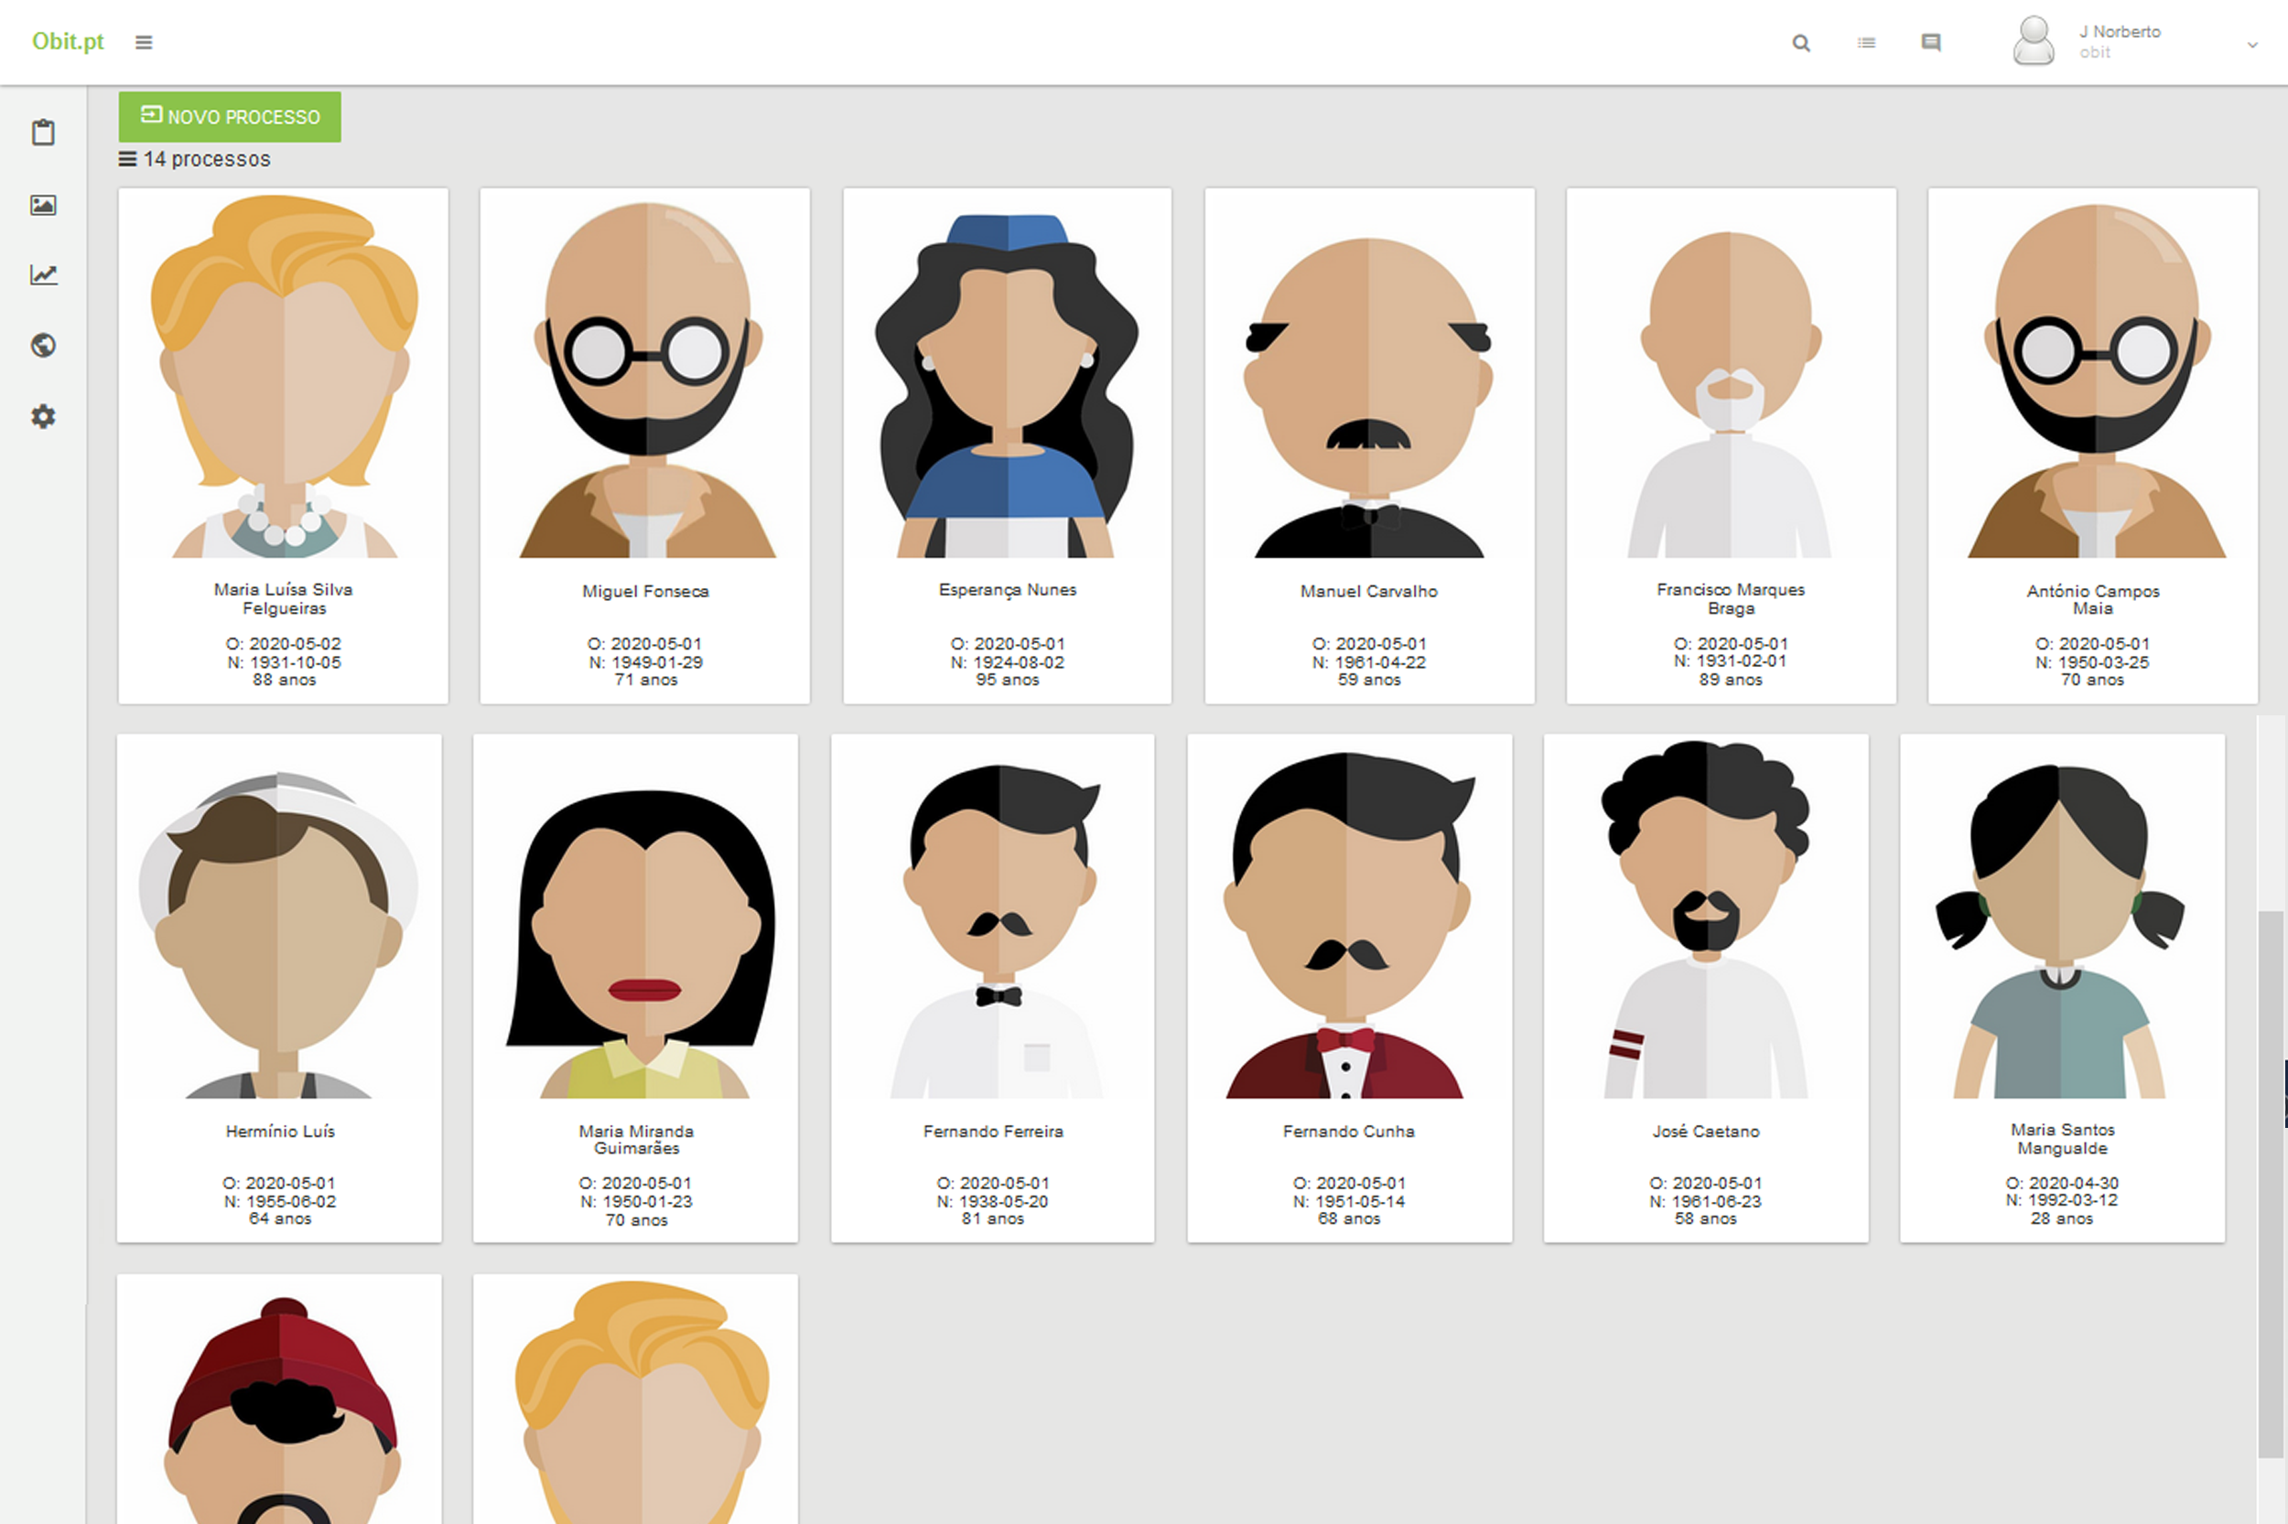Image resolution: width=2288 pixels, height=1524 pixels.
Task: Open the clipboard processes sidebar icon
Action: tap(43, 132)
